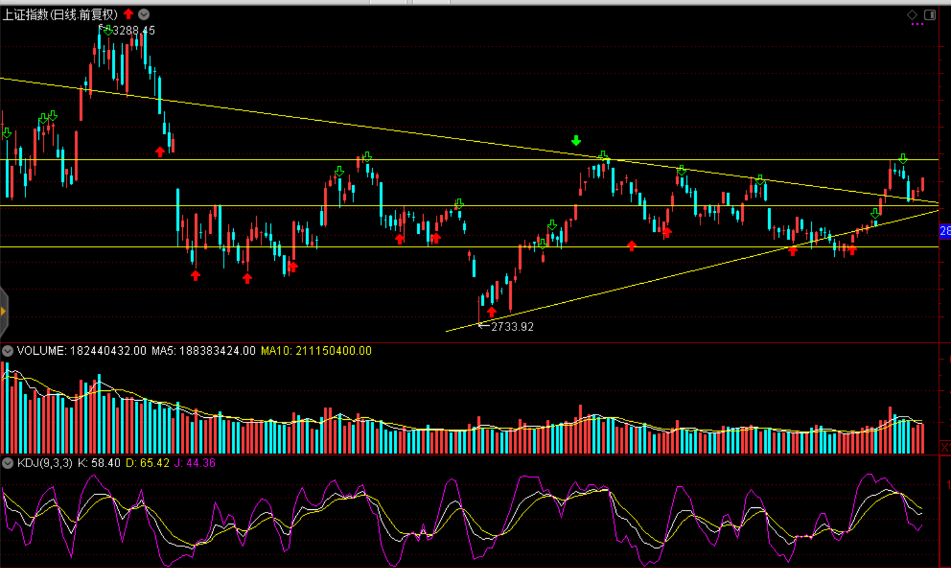Toggle the side panel layout icon
Image resolution: width=951 pixels, height=568 pixels.
[930, 14]
